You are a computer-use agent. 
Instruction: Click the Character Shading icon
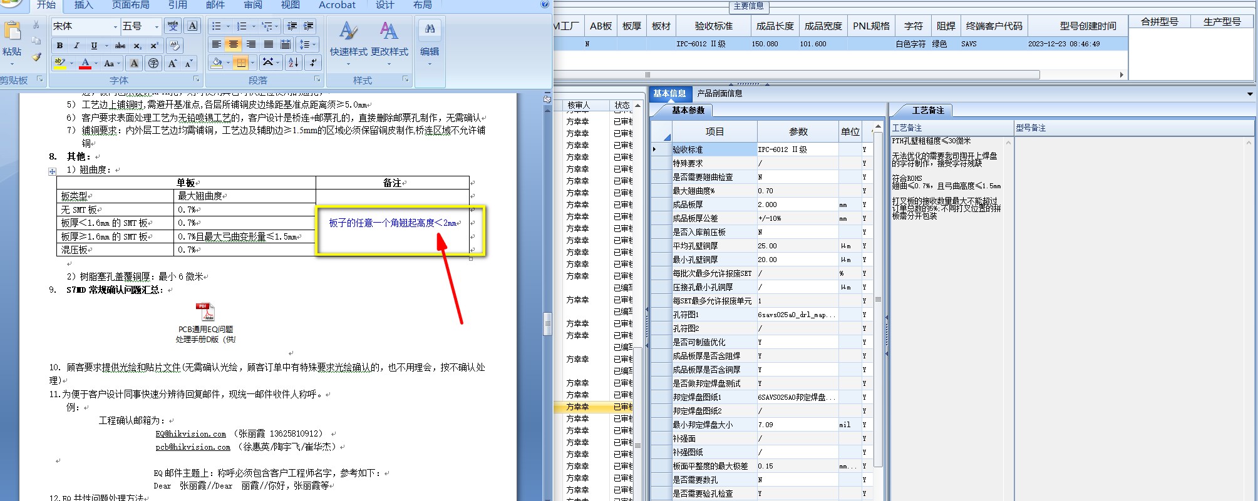134,63
